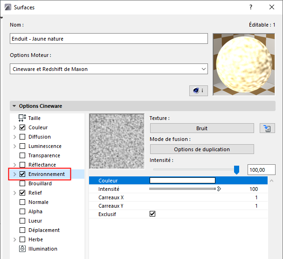Expand the Diffusion tree arrow
This screenshot has height=259, width=283.
[x=15, y=137]
